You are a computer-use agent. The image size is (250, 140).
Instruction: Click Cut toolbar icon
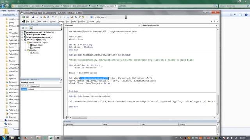(x=37, y=17)
